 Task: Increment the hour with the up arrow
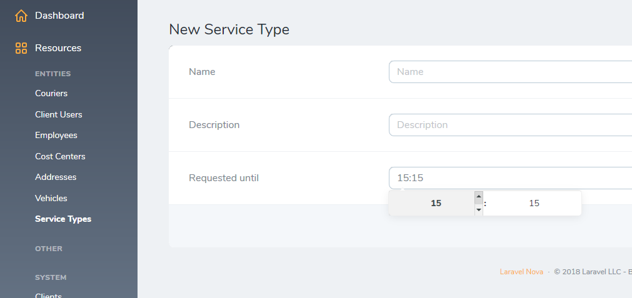point(479,197)
